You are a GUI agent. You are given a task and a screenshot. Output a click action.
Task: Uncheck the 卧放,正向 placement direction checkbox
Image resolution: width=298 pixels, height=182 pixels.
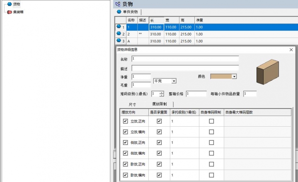[125, 164]
